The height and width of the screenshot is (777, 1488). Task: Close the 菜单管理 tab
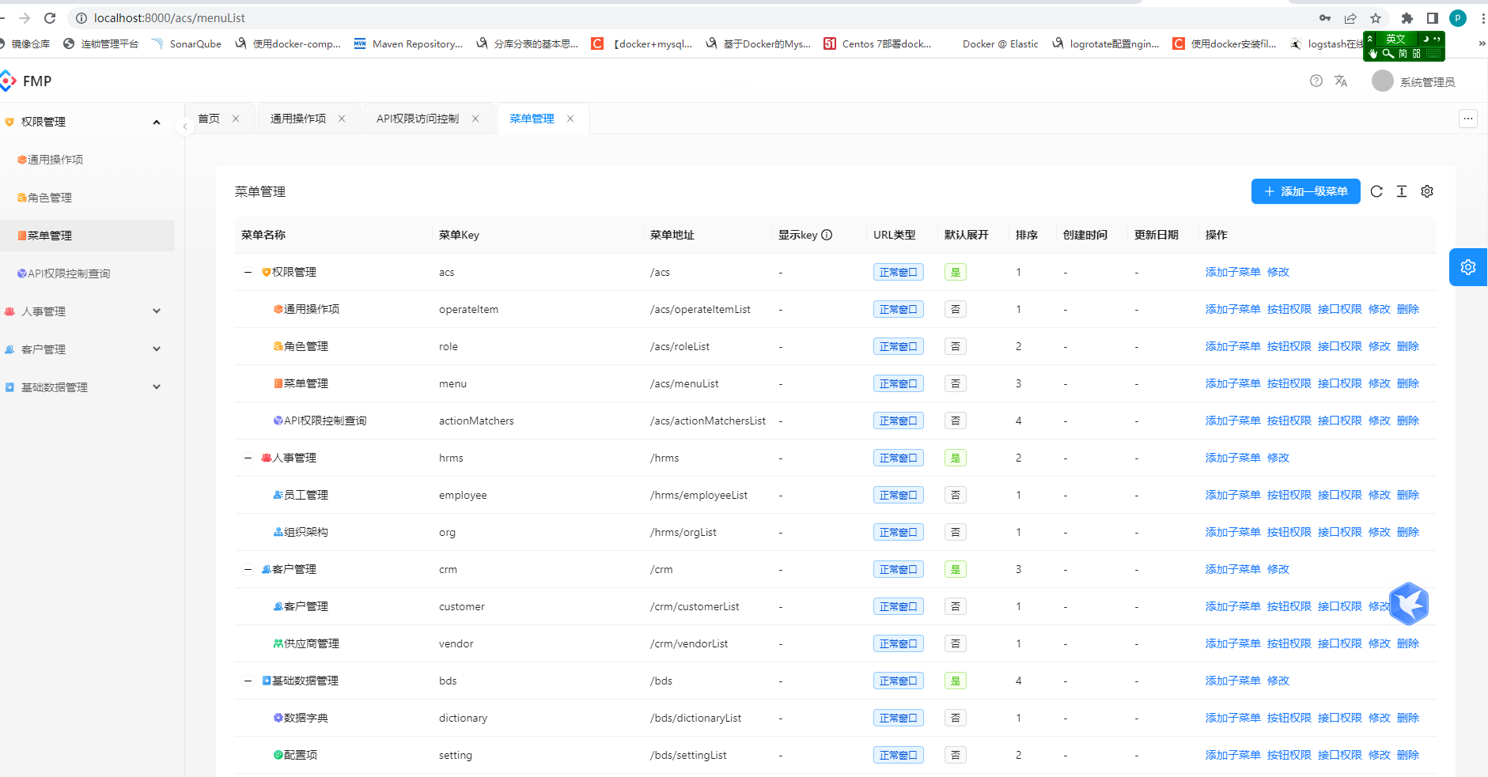[x=570, y=119]
